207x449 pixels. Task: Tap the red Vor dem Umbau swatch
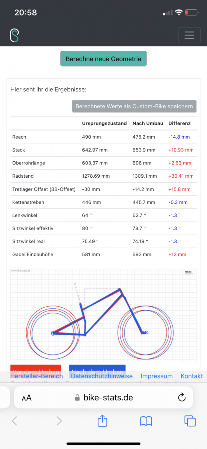[x=36, y=368]
